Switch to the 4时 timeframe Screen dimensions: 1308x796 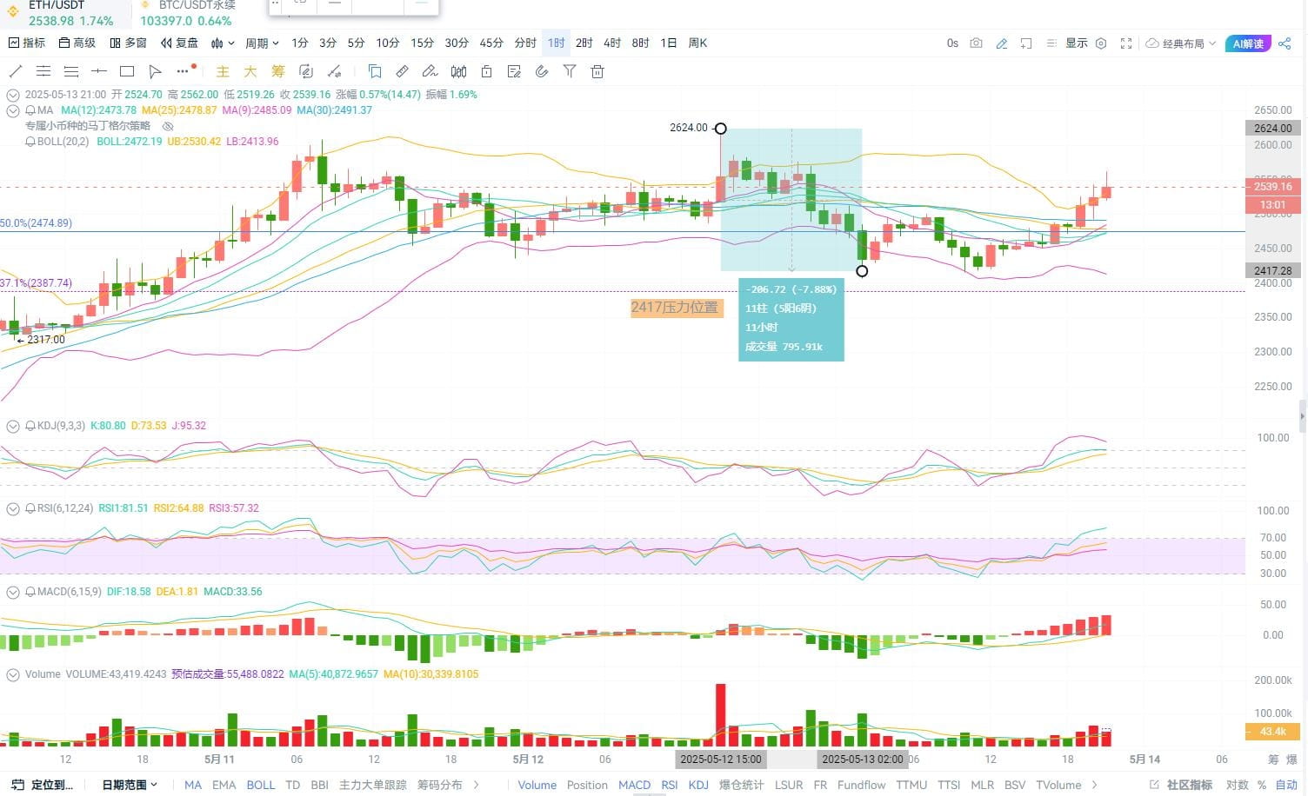point(612,43)
